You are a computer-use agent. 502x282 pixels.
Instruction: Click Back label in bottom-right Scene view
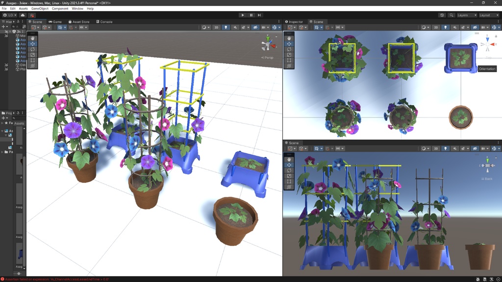click(487, 179)
